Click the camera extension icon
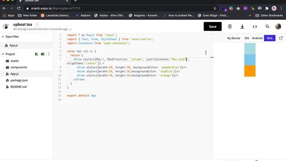 click(x=238, y=8)
